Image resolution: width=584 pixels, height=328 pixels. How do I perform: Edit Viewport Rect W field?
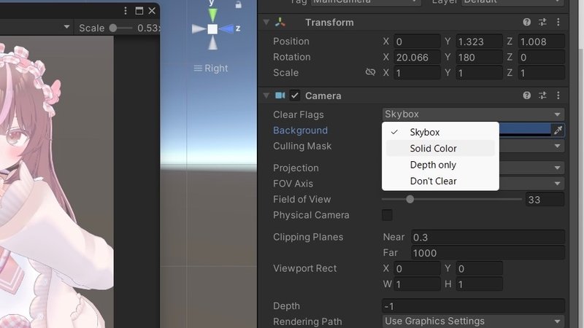tap(417, 284)
